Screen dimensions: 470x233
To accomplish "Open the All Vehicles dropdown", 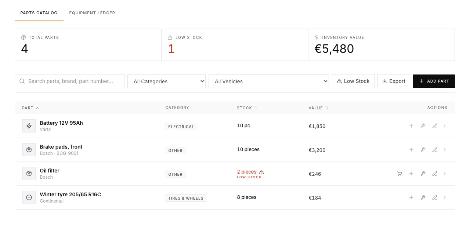I will pos(269,81).
